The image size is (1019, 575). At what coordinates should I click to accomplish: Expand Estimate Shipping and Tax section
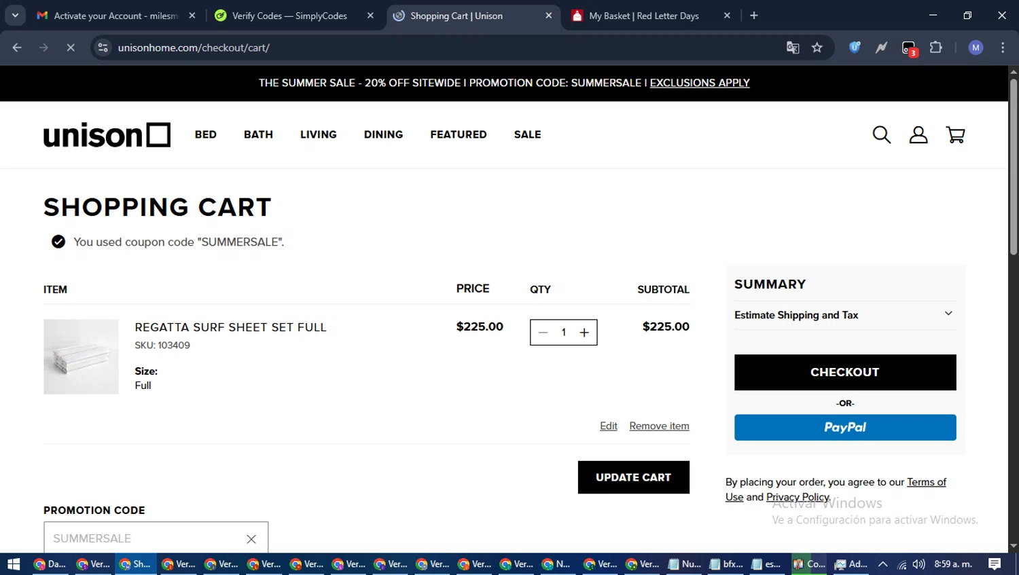(x=844, y=315)
